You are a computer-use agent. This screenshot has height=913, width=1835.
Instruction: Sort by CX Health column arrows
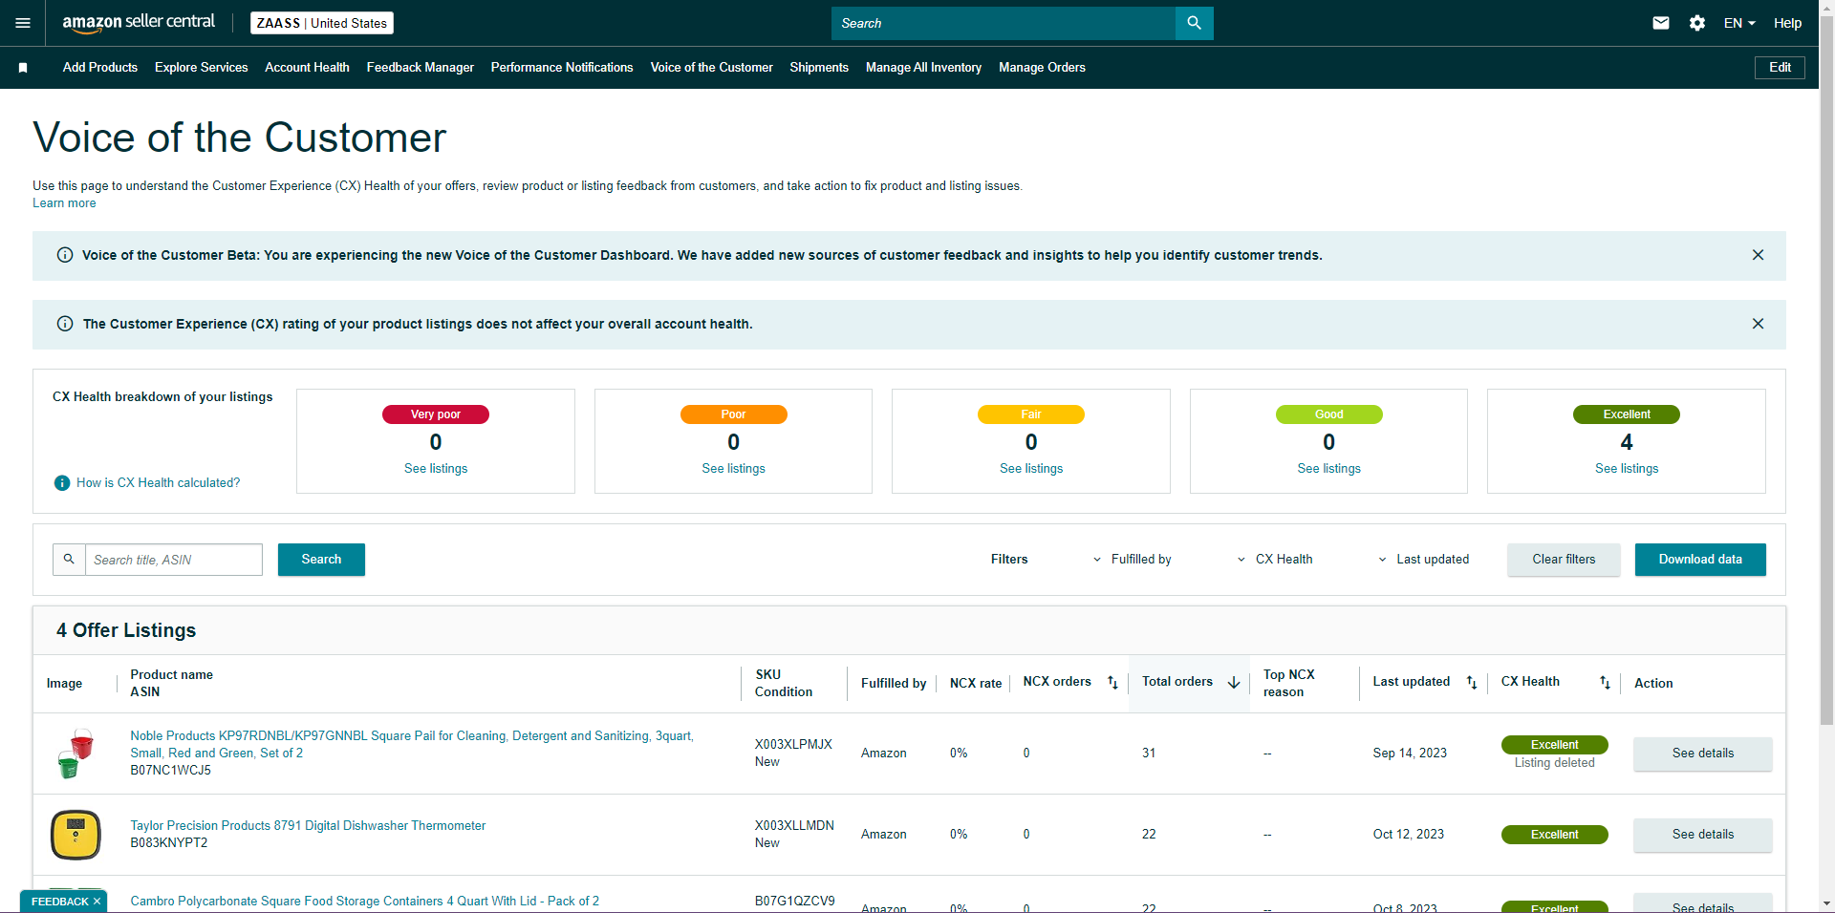point(1605,682)
